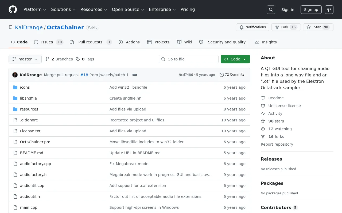Image resolution: width=342 pixels, height=213 pixels.
Task: Click the Report repository link
Action: [277, 144]
